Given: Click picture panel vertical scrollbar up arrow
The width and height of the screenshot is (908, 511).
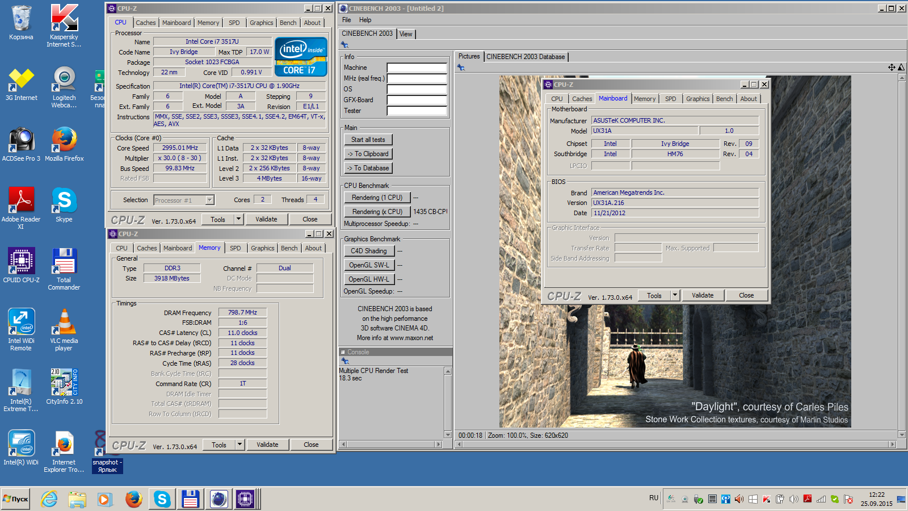Looking at the screenshot, I should click(x=902, y=78).
